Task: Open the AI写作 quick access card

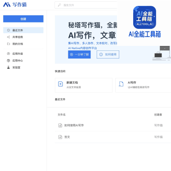Action: pyautogui.click(x=143, y=85)
